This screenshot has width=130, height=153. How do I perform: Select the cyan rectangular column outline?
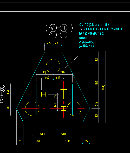tap(54, 99)
